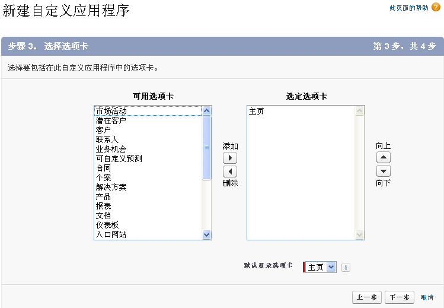Click the help question mark icon
The height and width of the screenshot is (308, 444).
(436, 8)
